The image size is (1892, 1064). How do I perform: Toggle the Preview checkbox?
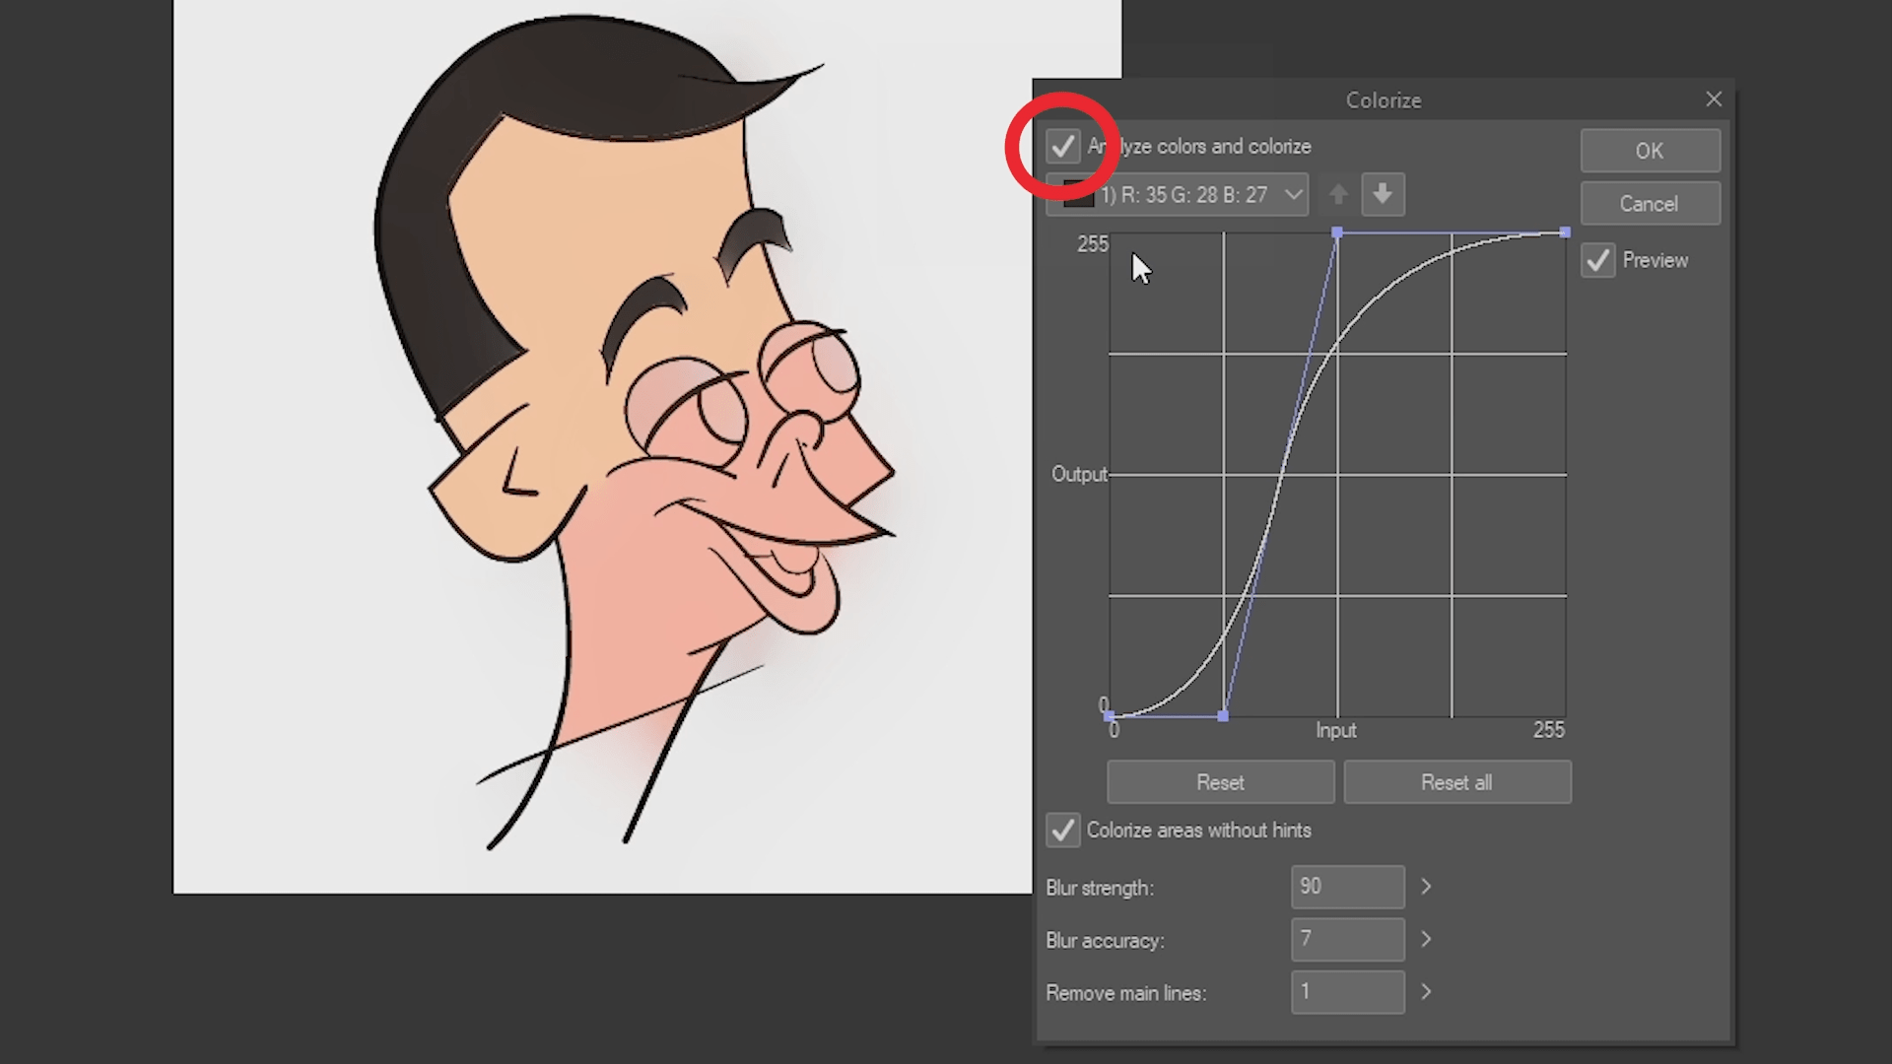pos(1597,261)
